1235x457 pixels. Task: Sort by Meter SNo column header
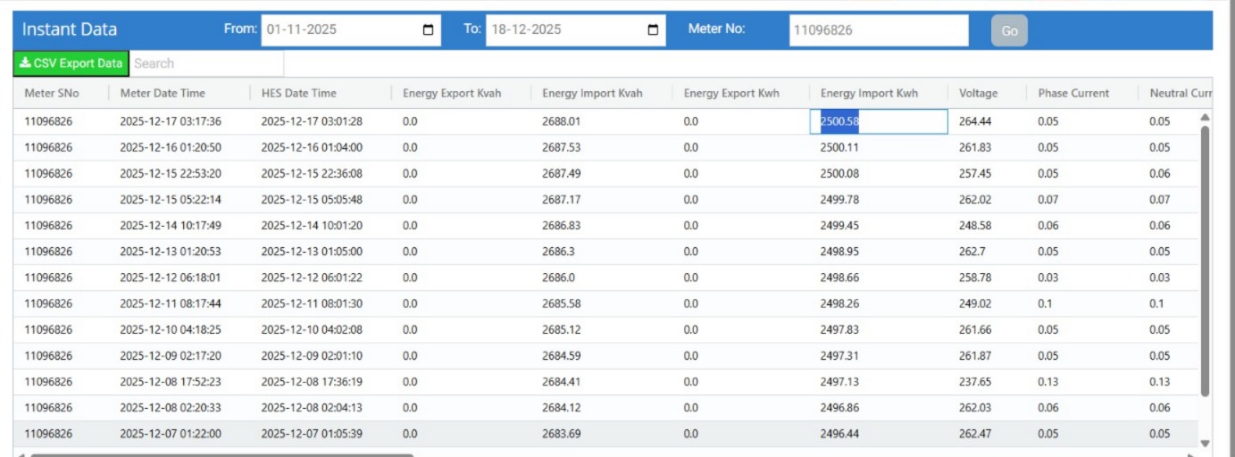click(x=51, y=93)
